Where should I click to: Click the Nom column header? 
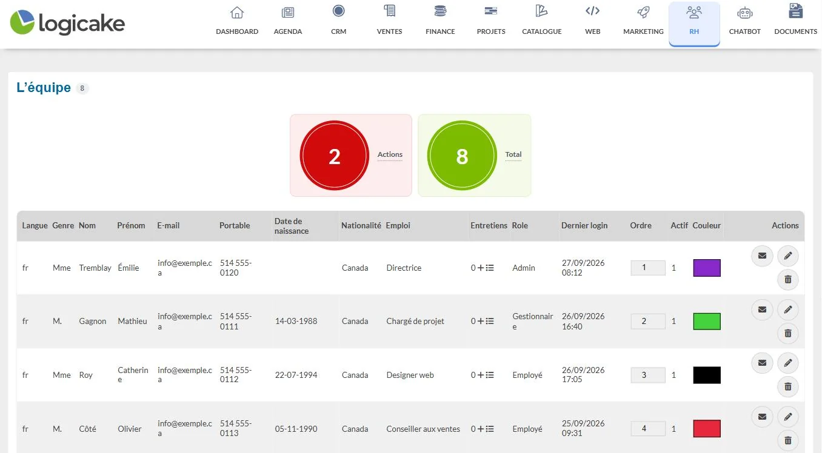(87, 225)
